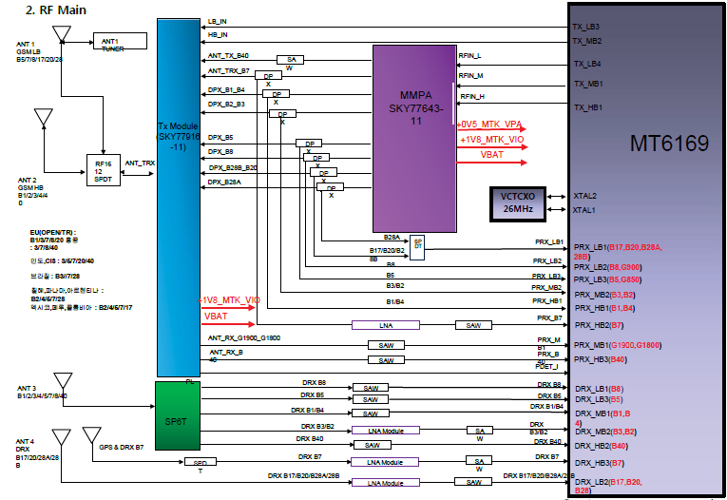Click the GPS & DRX B7 antenna symbol
This screenshot has height=500, width=727.
tap(92, 435)
